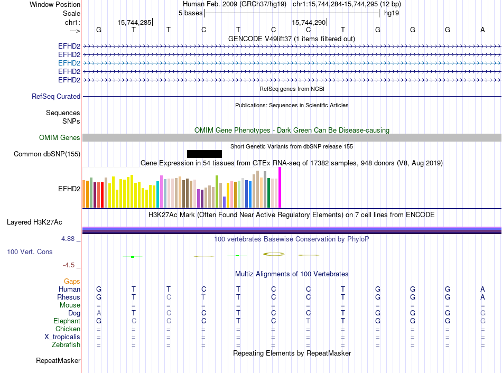Click the light-blue EFHD2 transcript line
Image resolution: width=502 pixels, height=373 pixels.
(x=292, y=63)
